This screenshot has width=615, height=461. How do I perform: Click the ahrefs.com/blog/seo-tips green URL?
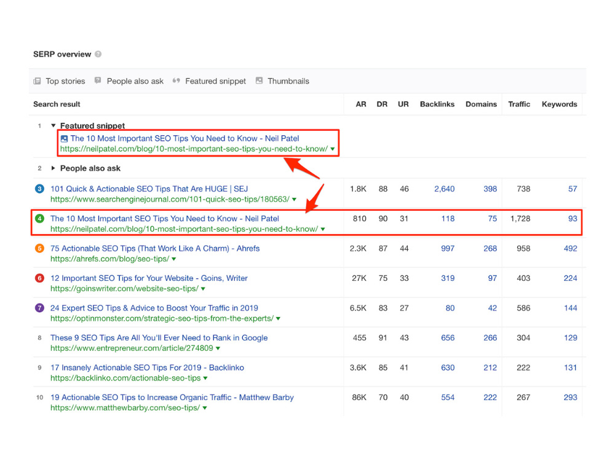click(110, 259)
